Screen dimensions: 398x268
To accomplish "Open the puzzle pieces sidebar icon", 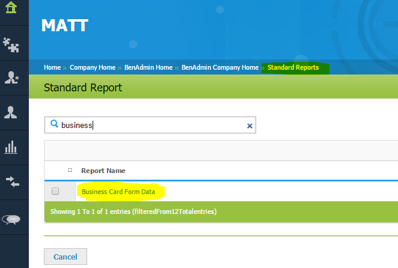I will [11, 43].
